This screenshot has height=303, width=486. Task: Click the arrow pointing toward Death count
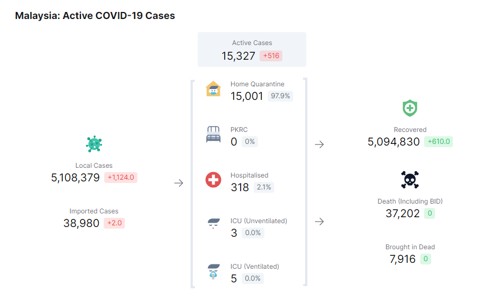319,222
